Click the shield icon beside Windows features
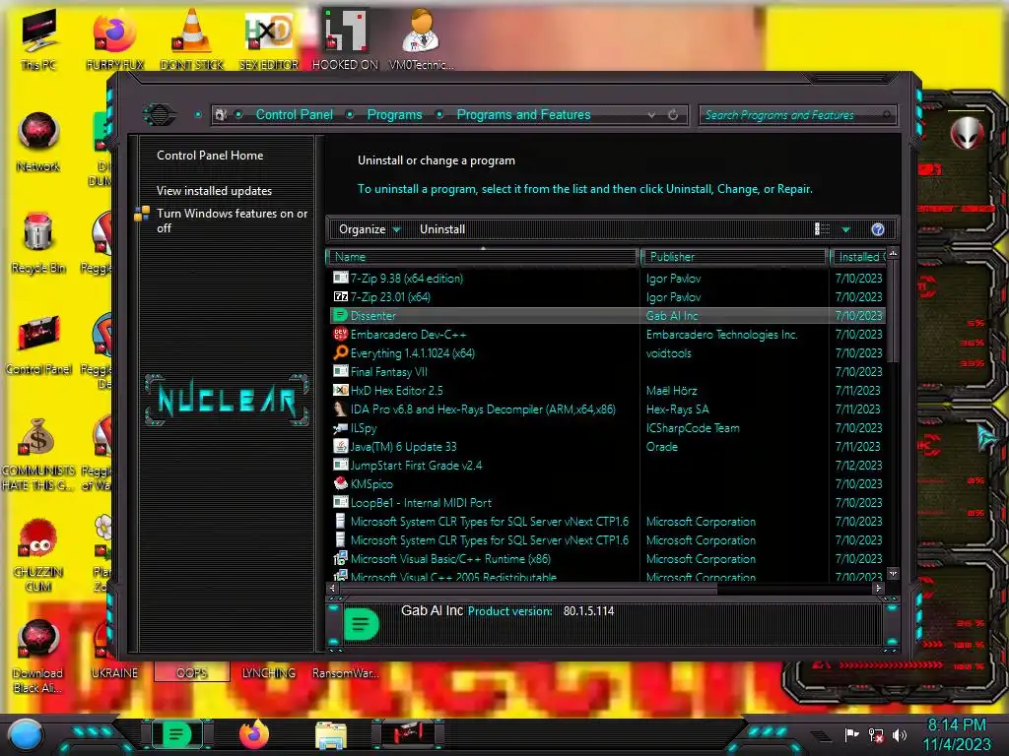 click(142, 214)
